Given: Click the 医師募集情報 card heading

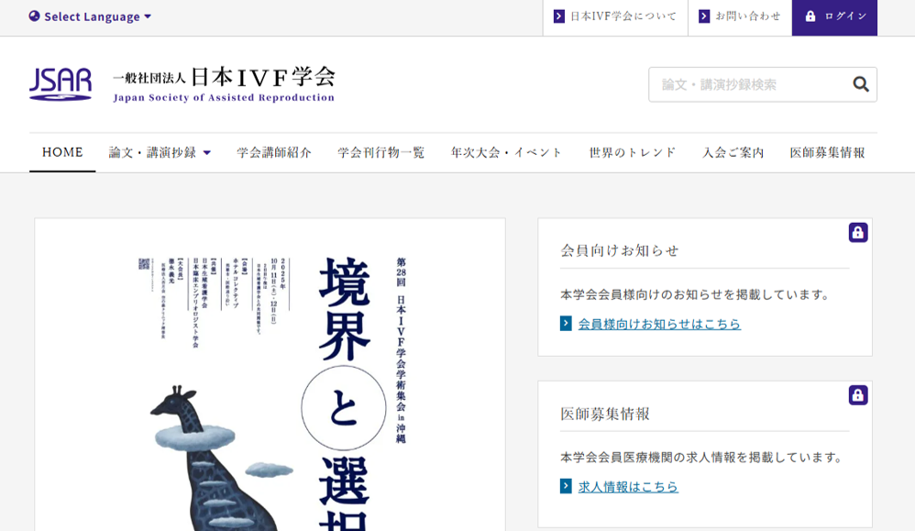Looking at the screenshot, I should pos(605,414).
